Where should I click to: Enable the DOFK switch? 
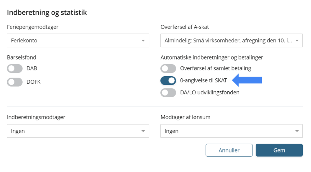tap(15, 82)
